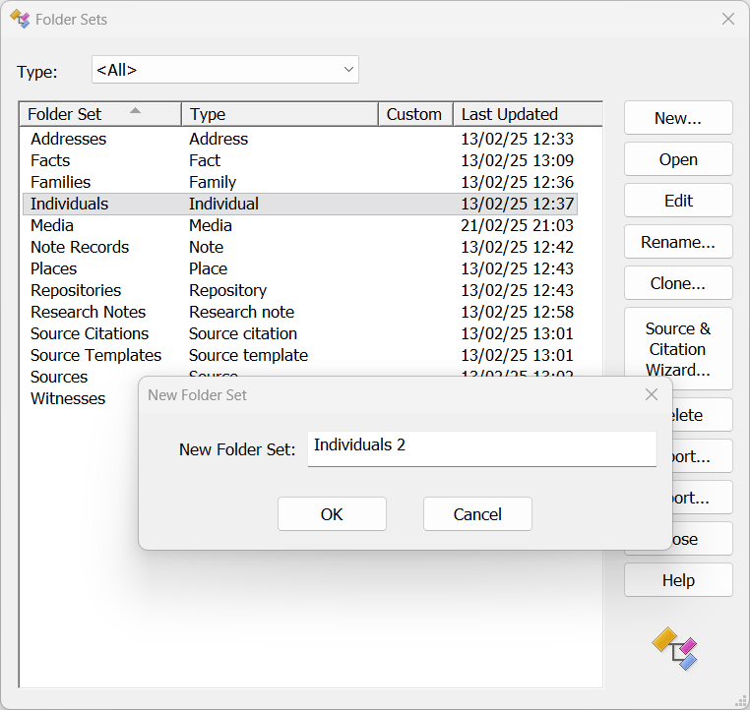This screenshot has height=710, width=750.
Task: Open the Source & Citation Wizard
Action: [678, 349]
